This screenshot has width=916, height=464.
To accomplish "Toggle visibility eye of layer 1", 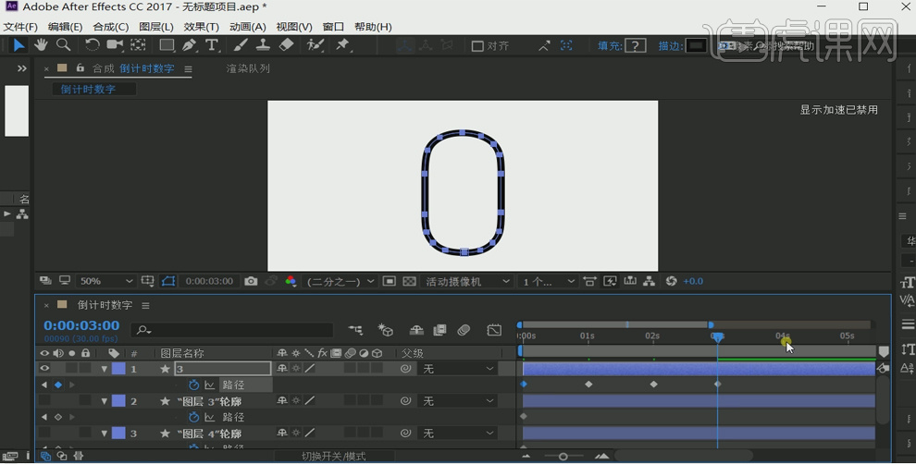I will pyautogui.click(x=44, y=369).
